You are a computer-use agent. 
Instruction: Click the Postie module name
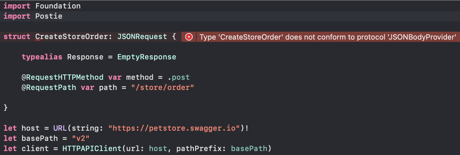49,16
